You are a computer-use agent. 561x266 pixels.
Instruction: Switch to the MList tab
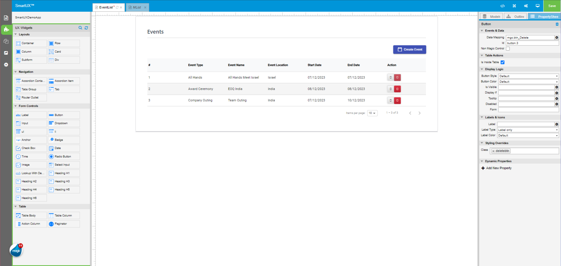point(137,7)
